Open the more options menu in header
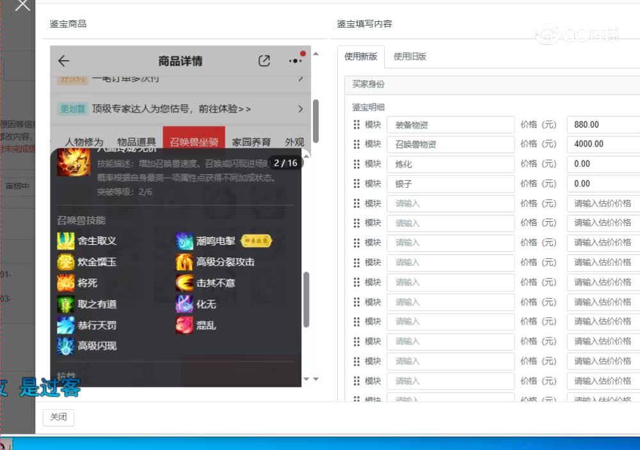 click(x=294, y=60)
